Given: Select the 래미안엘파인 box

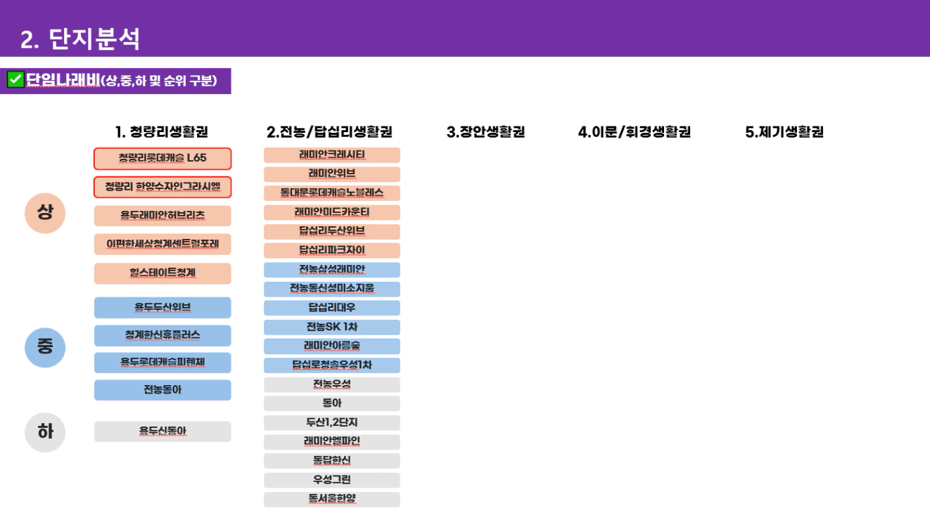Looking at the screenshot, I should tap(332, 442).
